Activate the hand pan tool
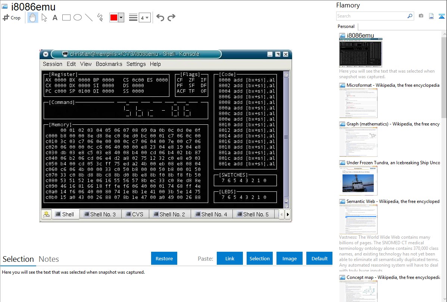The width and height of the screenshot is (447, 302). [33, 18]
